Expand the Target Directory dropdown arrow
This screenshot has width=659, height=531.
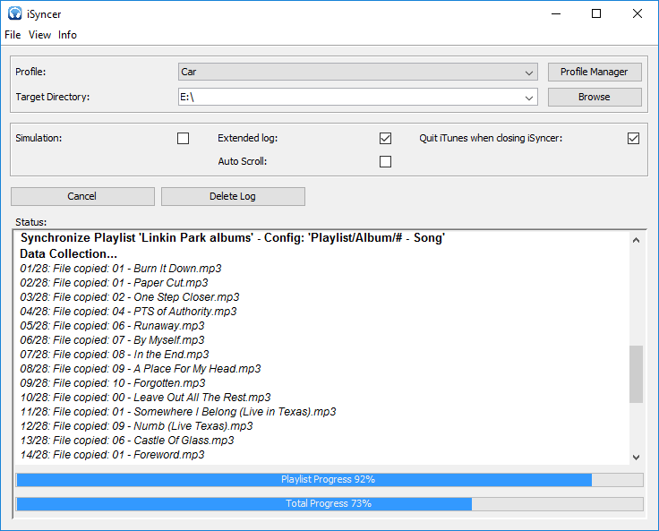tap(529, 97)
